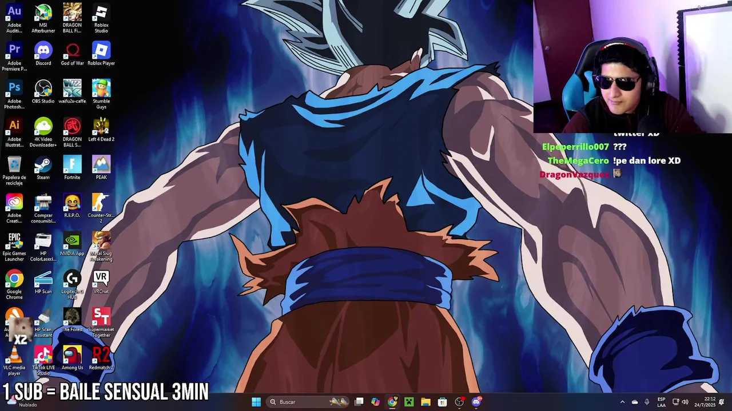The image size is (732, 411).
Task: Open Adobe Audition desktop shortcut
Action: tap(14, 18)
